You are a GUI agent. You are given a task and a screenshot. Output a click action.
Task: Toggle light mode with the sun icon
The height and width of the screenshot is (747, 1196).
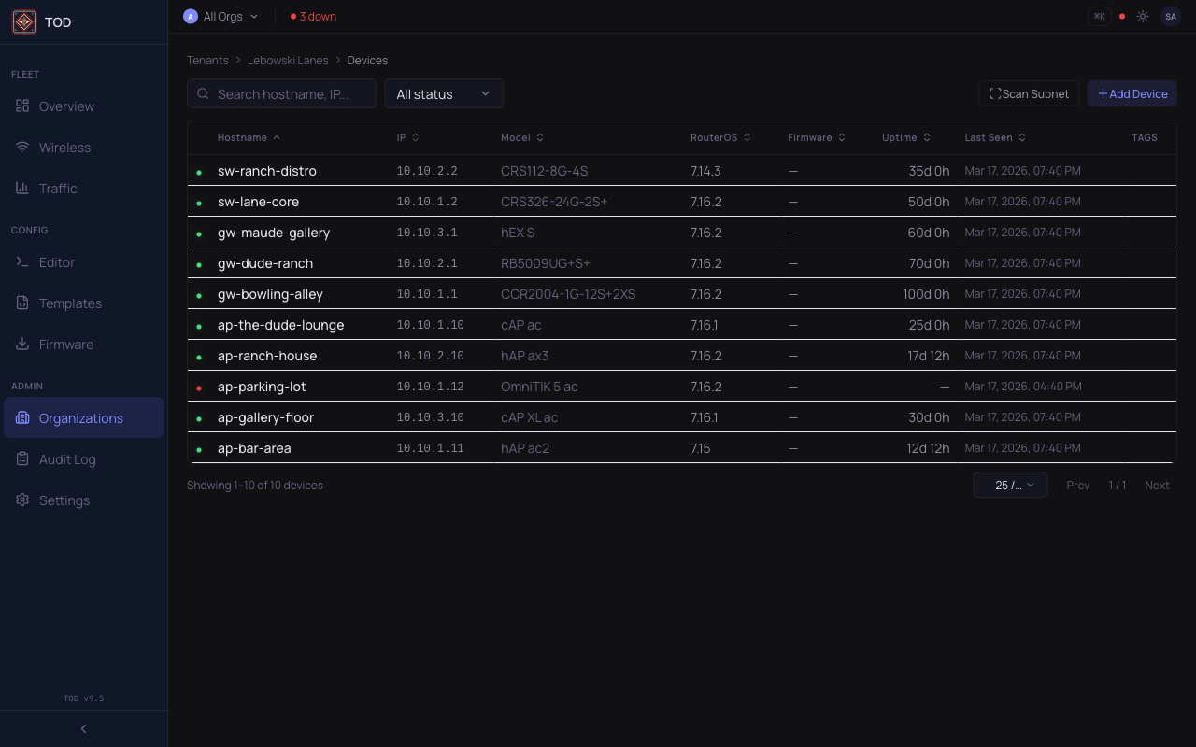coord(1142,16)
